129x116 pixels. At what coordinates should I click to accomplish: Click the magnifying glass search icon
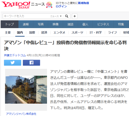67,16
